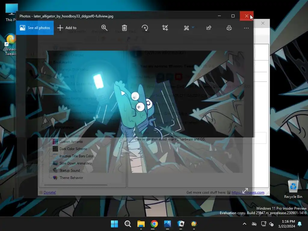Screen dimensions: 308x231
Task: Click the Donate! link in Winaero
Action: [x=50, y=192]
